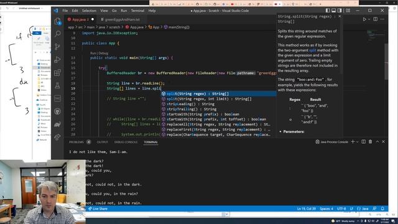Close the split documentation popup
The image size is (398, 224).
click(x=340, y=17)
